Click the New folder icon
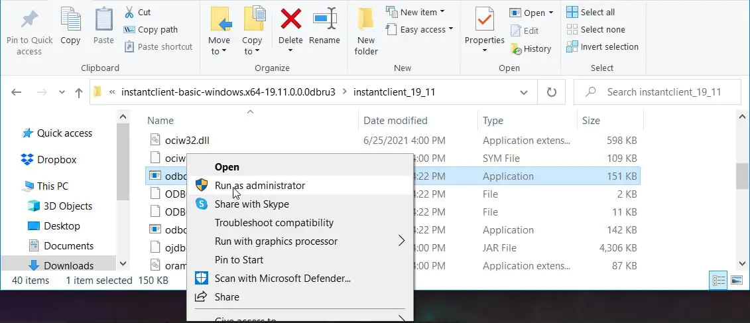This screenshot has height=323, width=750. click(366, 19)
